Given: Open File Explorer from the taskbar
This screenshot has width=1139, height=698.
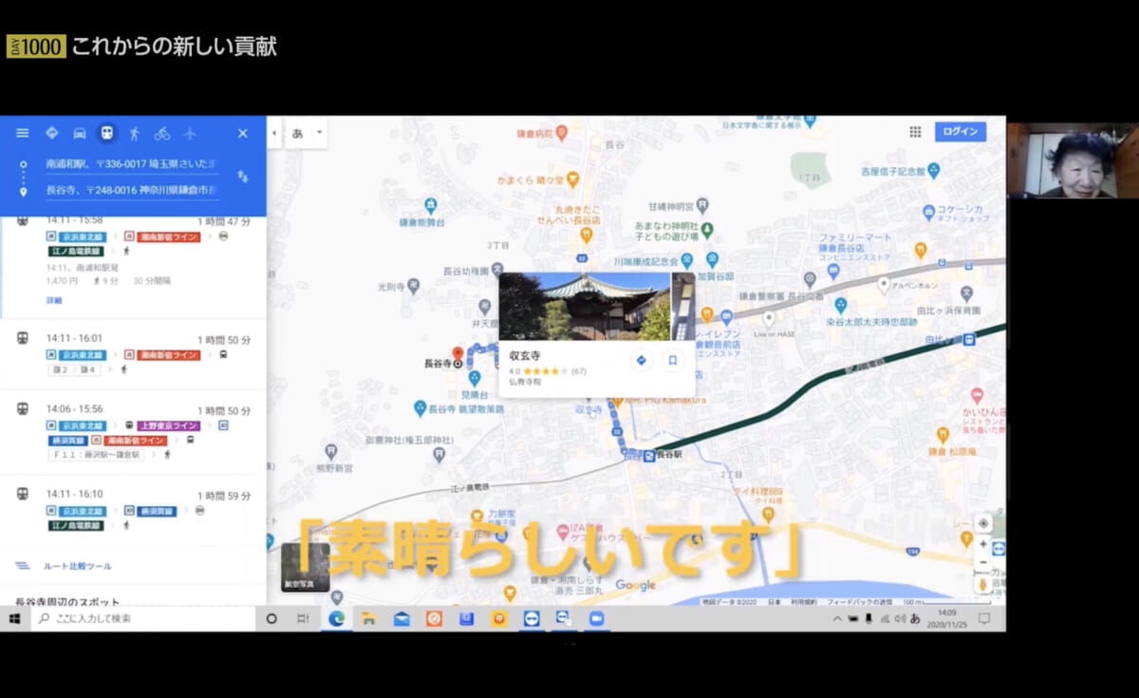Looking at the screenshot, I should point(368,618).
